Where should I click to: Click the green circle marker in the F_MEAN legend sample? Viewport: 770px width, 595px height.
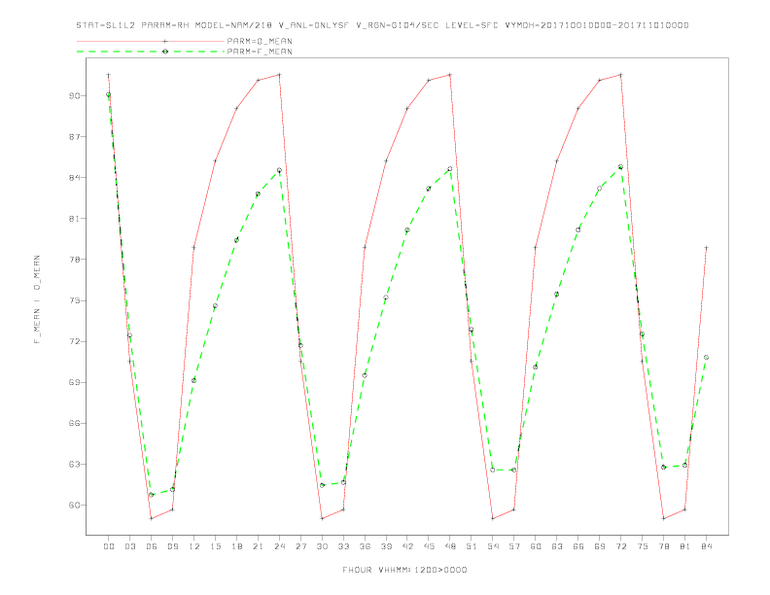[x=165, y=52]
